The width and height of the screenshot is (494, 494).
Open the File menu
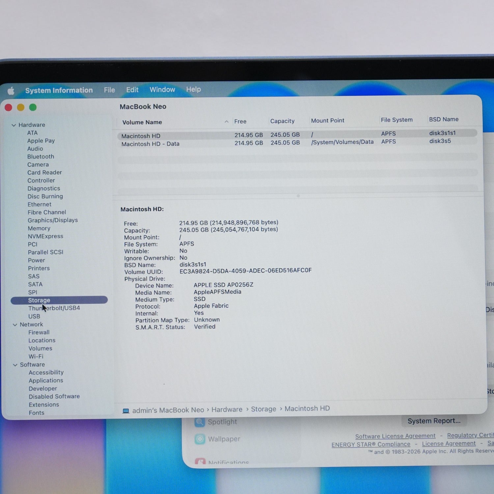coord(109,90)
